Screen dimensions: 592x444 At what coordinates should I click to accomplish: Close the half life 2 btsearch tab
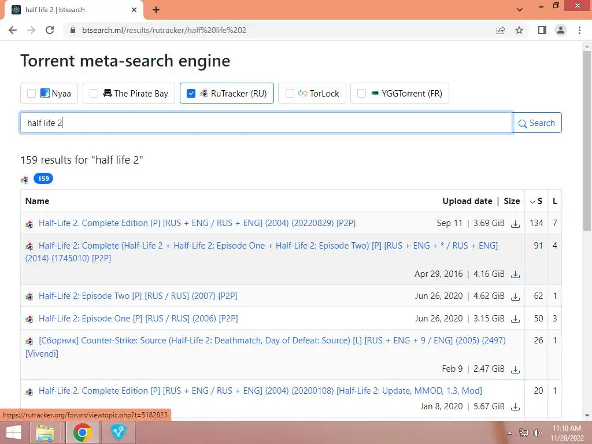click(x=134, y=10)
